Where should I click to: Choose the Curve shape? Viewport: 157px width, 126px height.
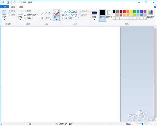(66, 12)
